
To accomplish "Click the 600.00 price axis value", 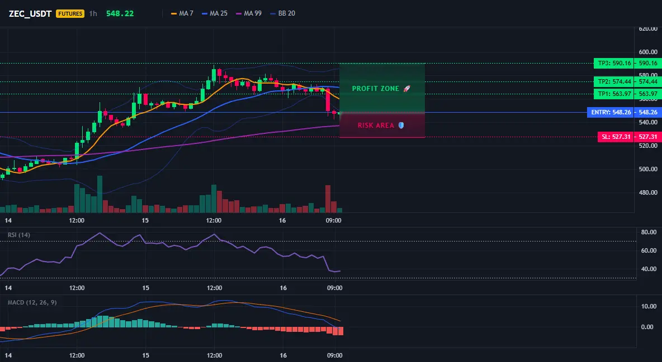I will tap(648, 52).
